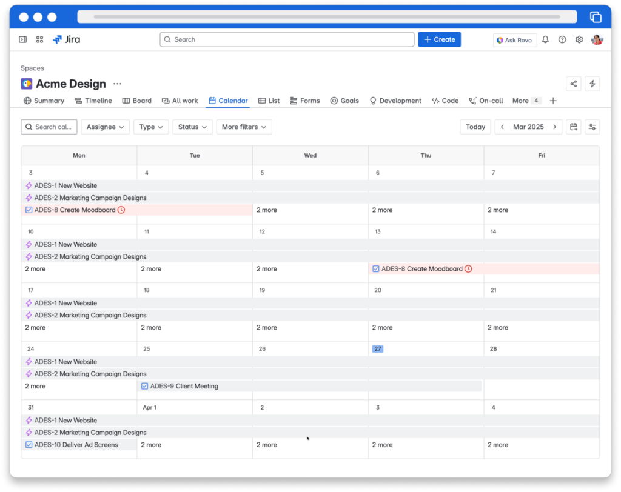Image resolution: width=621 pixels, height=492 pixels.
Task: Expand the Status filter dropdown
Action: [x=192, y=127]
